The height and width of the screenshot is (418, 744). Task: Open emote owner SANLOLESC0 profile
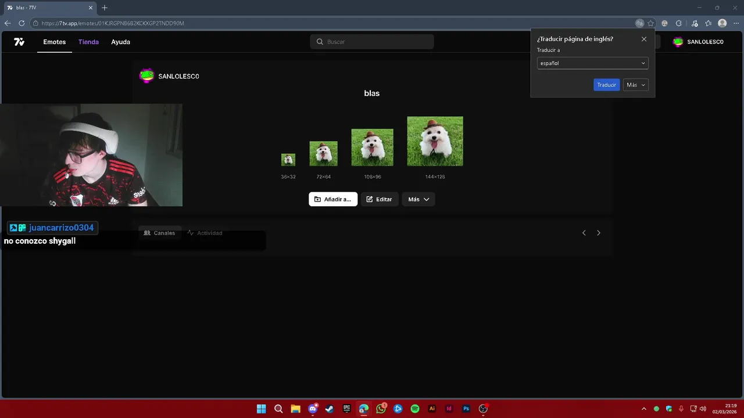tap(169, 76)
